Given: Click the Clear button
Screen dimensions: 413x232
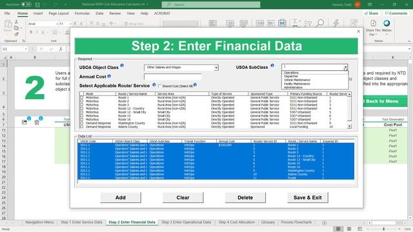Looking at the screenshot, I should click(183, 198).
